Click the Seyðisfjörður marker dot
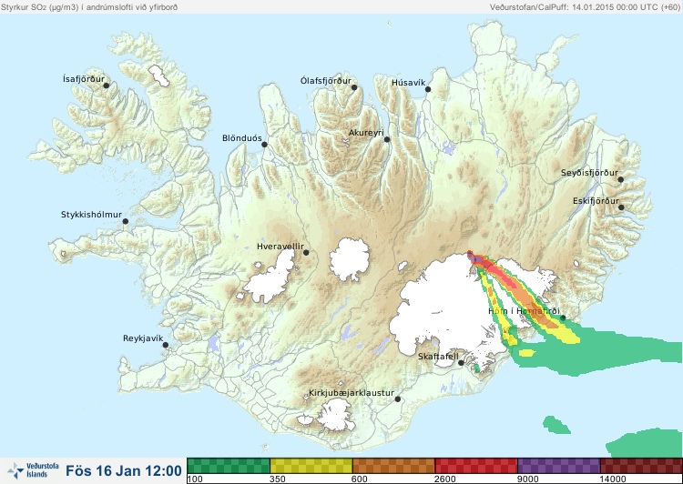 [x=621, y=179]
